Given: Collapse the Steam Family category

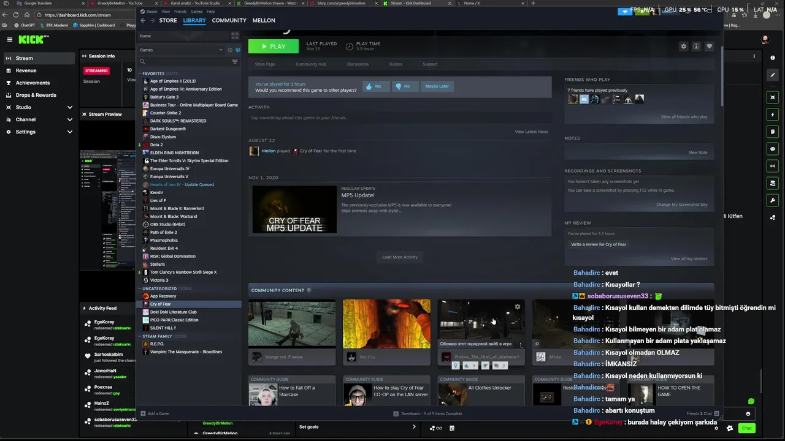Looking at the screenshot, I should click(x=140, y=336).
